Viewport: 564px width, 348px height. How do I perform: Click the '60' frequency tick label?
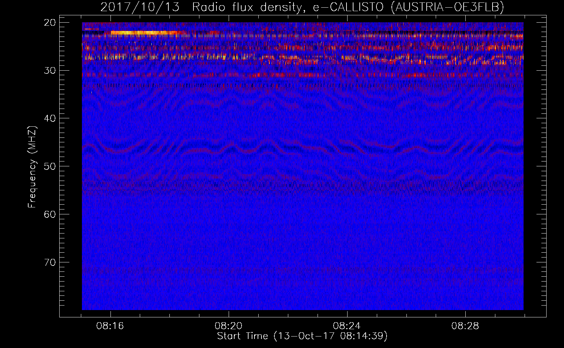(50, 214)
